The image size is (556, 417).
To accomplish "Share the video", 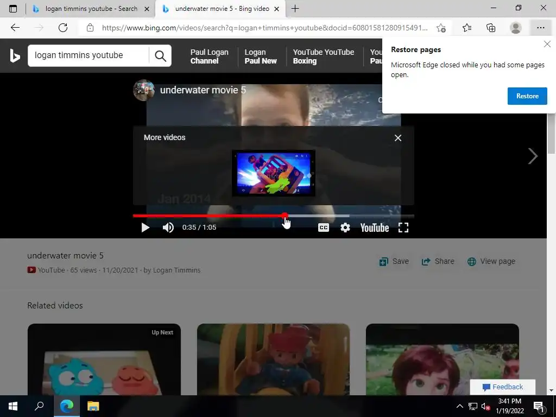I will pos(438,261).
